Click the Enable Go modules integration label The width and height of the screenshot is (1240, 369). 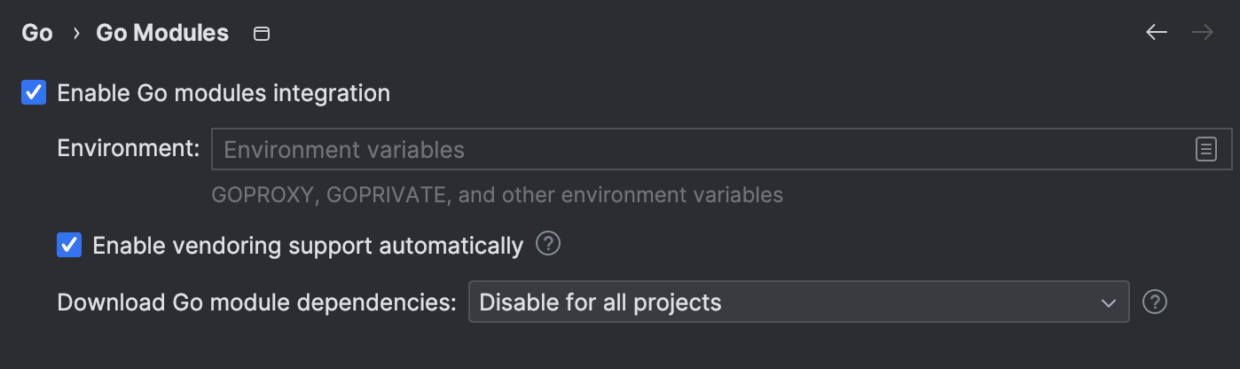[224, 92]
